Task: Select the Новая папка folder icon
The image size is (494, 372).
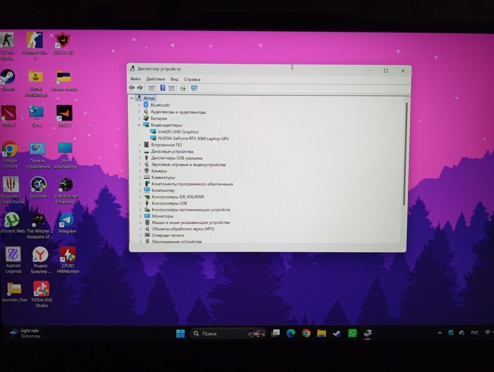Action: [x=64, y=81]
